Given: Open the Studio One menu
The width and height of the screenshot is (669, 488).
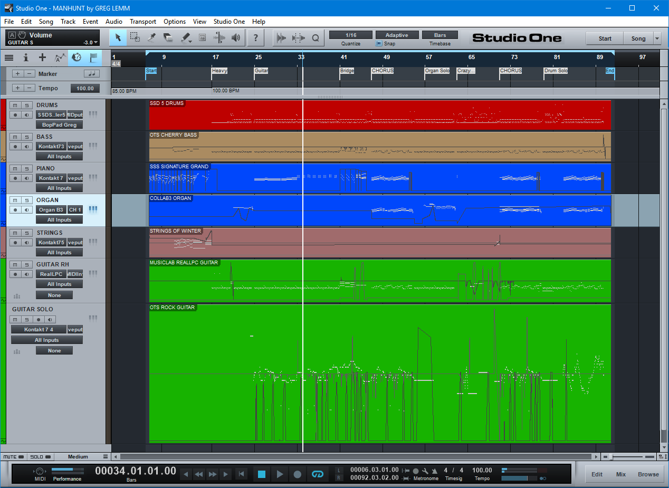Looking at the screenshot, I should [x=229, y=22].
